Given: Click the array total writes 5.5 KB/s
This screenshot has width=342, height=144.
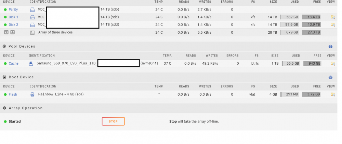Looking at the screenshot, I should (205, 32).
